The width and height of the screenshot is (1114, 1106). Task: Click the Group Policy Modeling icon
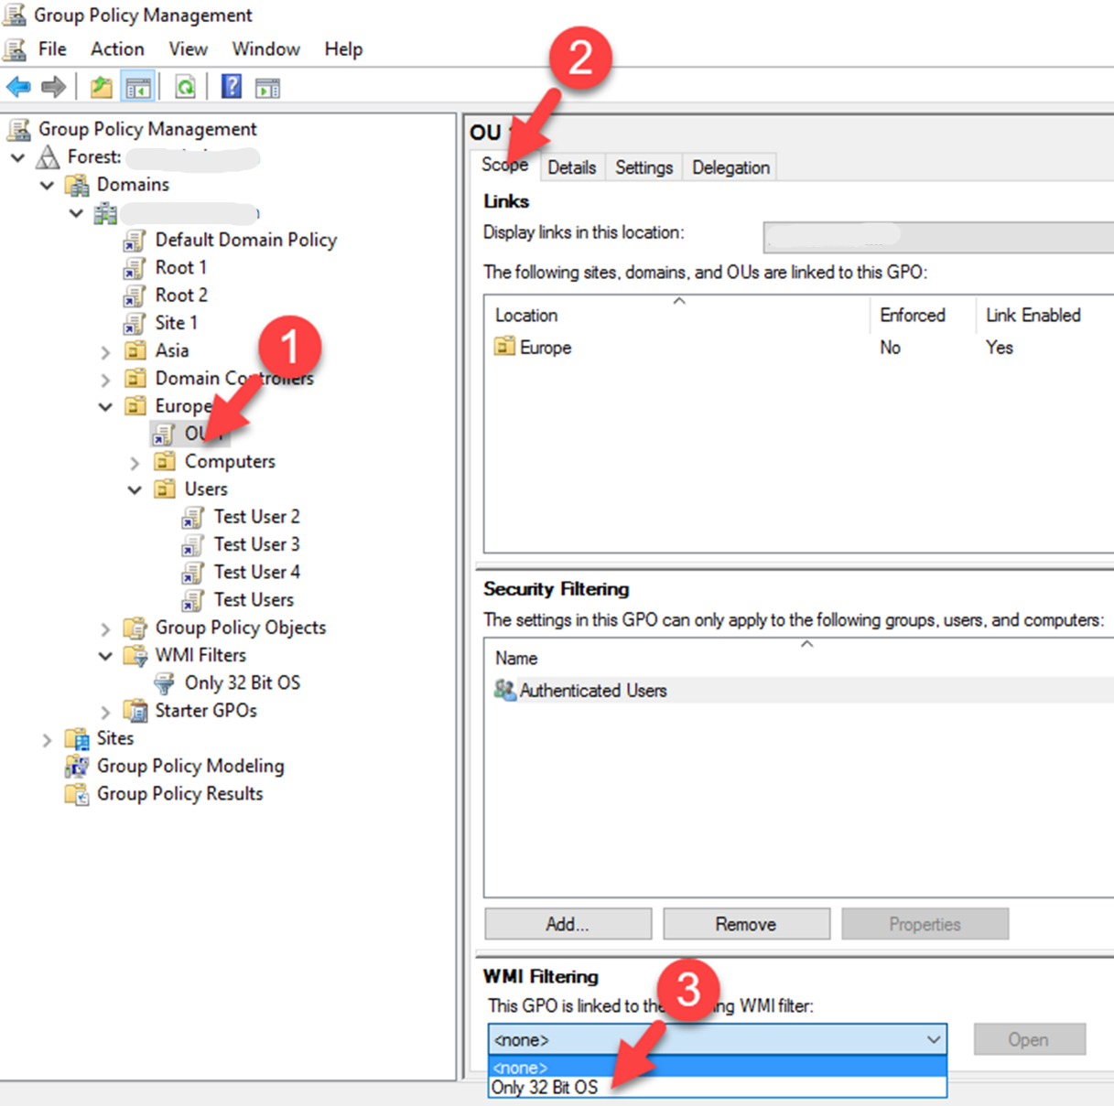pos(77,767)
